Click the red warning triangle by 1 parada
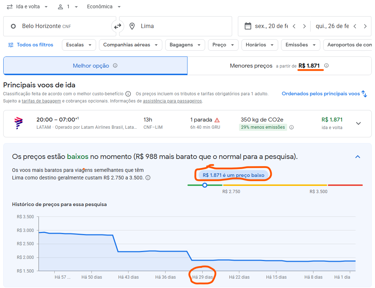Image resolution: width=375 pixels, height=288 pixels. [217, 120]
